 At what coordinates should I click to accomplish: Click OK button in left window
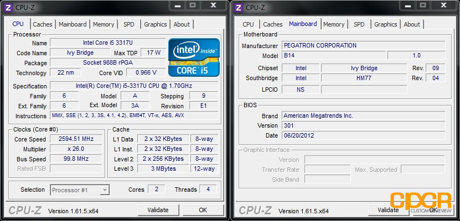203,210
